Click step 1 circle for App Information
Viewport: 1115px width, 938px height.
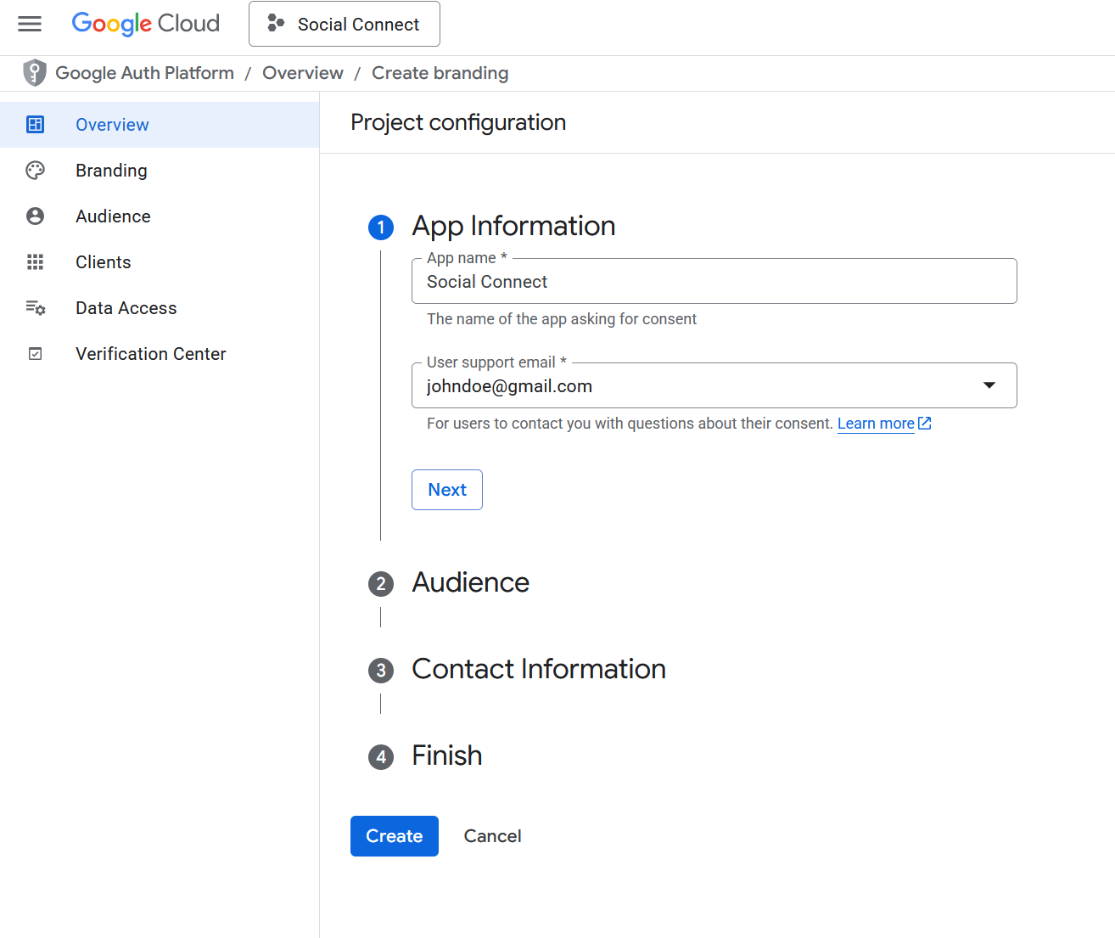(x=381, y=227)
